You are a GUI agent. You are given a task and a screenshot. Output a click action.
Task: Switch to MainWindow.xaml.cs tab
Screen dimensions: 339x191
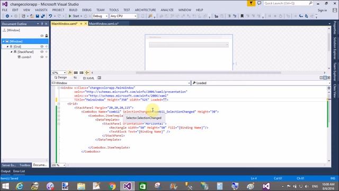pos(104,23)
